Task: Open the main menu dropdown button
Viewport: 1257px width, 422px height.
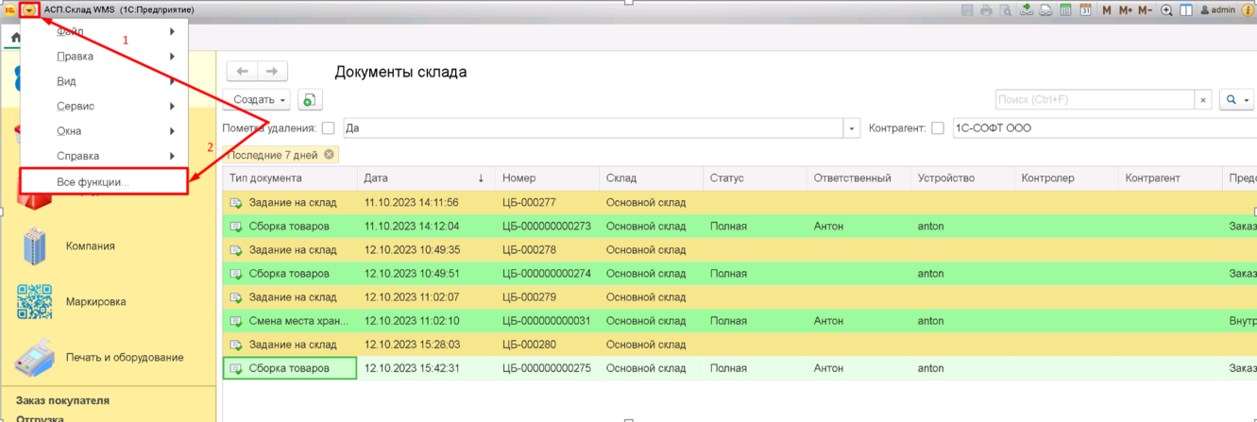Action: tap(30, 9)
